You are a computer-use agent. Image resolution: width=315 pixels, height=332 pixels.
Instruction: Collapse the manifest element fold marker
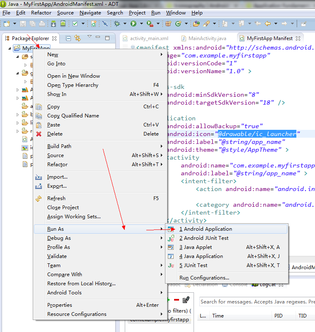[133, 47]
